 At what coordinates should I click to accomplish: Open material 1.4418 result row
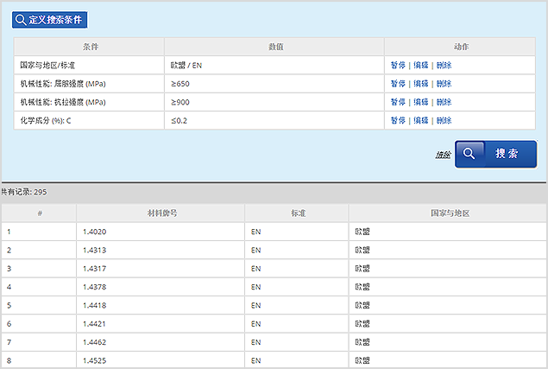[94, 304]
